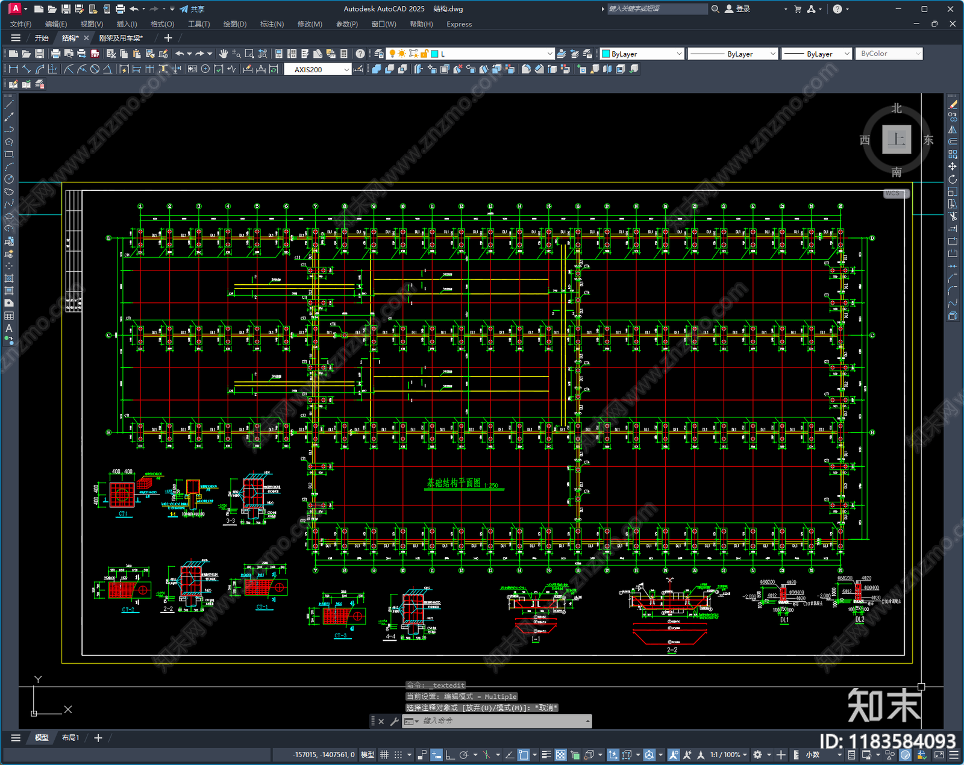Click the Center Mark dimension icon

click(205, 69)
